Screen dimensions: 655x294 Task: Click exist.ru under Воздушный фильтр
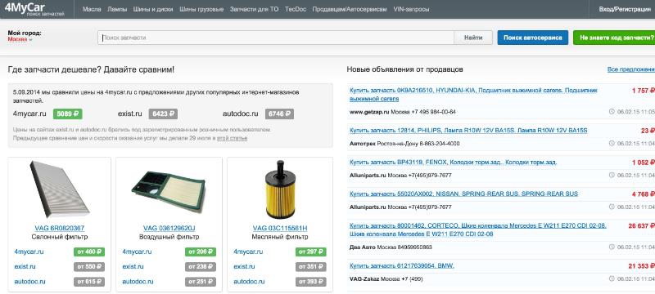pyautogui.click(x=133, y=266)
